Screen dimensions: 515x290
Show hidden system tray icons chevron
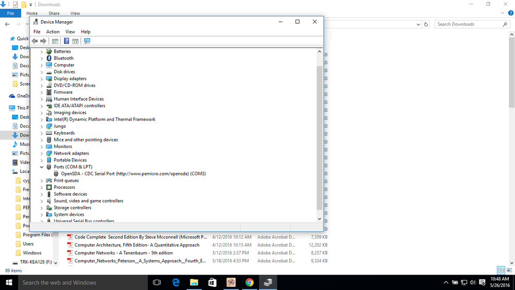[446, 282]
